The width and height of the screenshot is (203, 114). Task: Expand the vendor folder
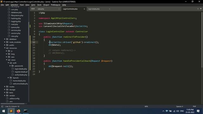pos(5,96)
